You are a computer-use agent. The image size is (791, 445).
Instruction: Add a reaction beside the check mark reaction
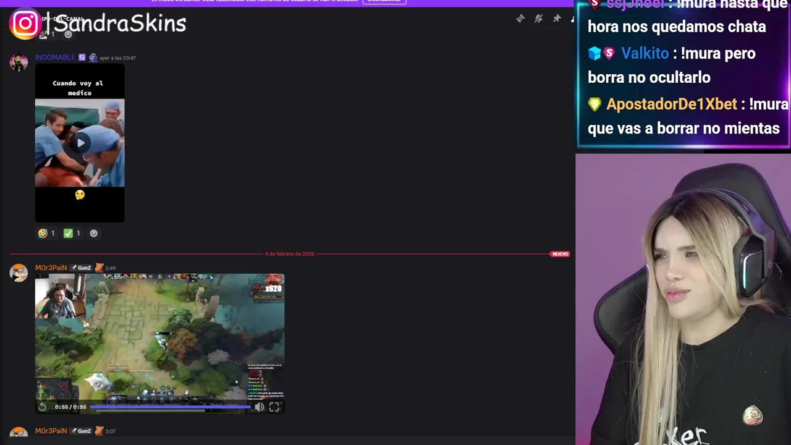coord(93,233)
